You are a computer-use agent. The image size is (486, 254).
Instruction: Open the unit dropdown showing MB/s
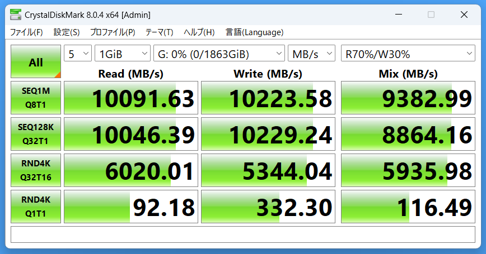(311, 53)
